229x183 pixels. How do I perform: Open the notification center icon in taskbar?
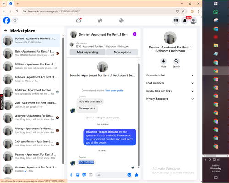click(x=216, y=178)
